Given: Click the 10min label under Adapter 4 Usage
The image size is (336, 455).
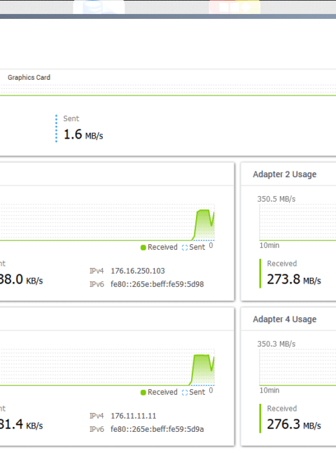Looking at the screenshot, I should tap(269, 391).
